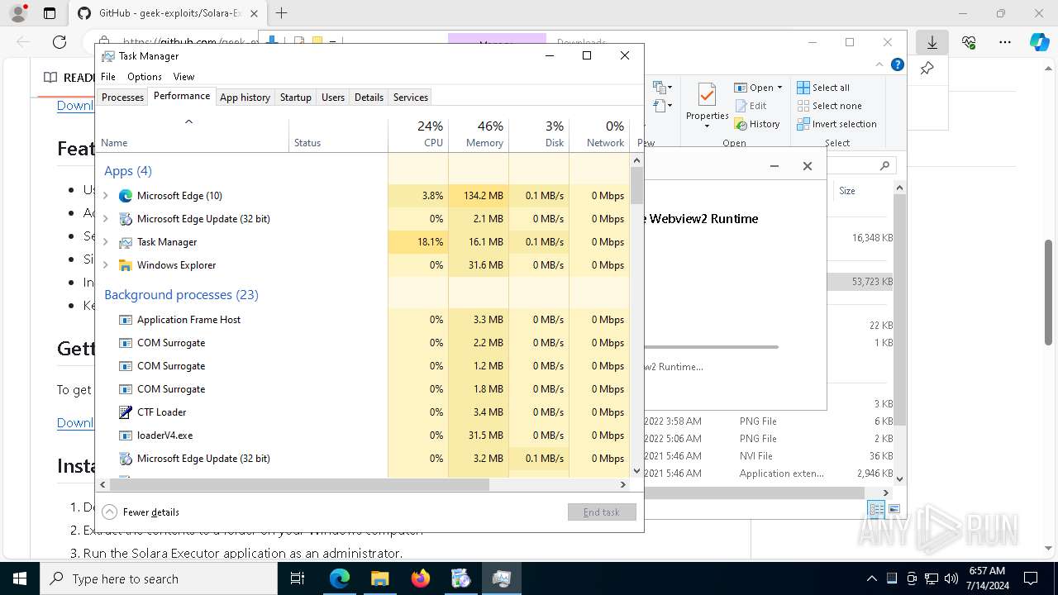The height and width of the screenshot is (595, 1058).
Task: Expand Microsoft Edge Update (32 bit) under Apps
Action: coord(105,219)
